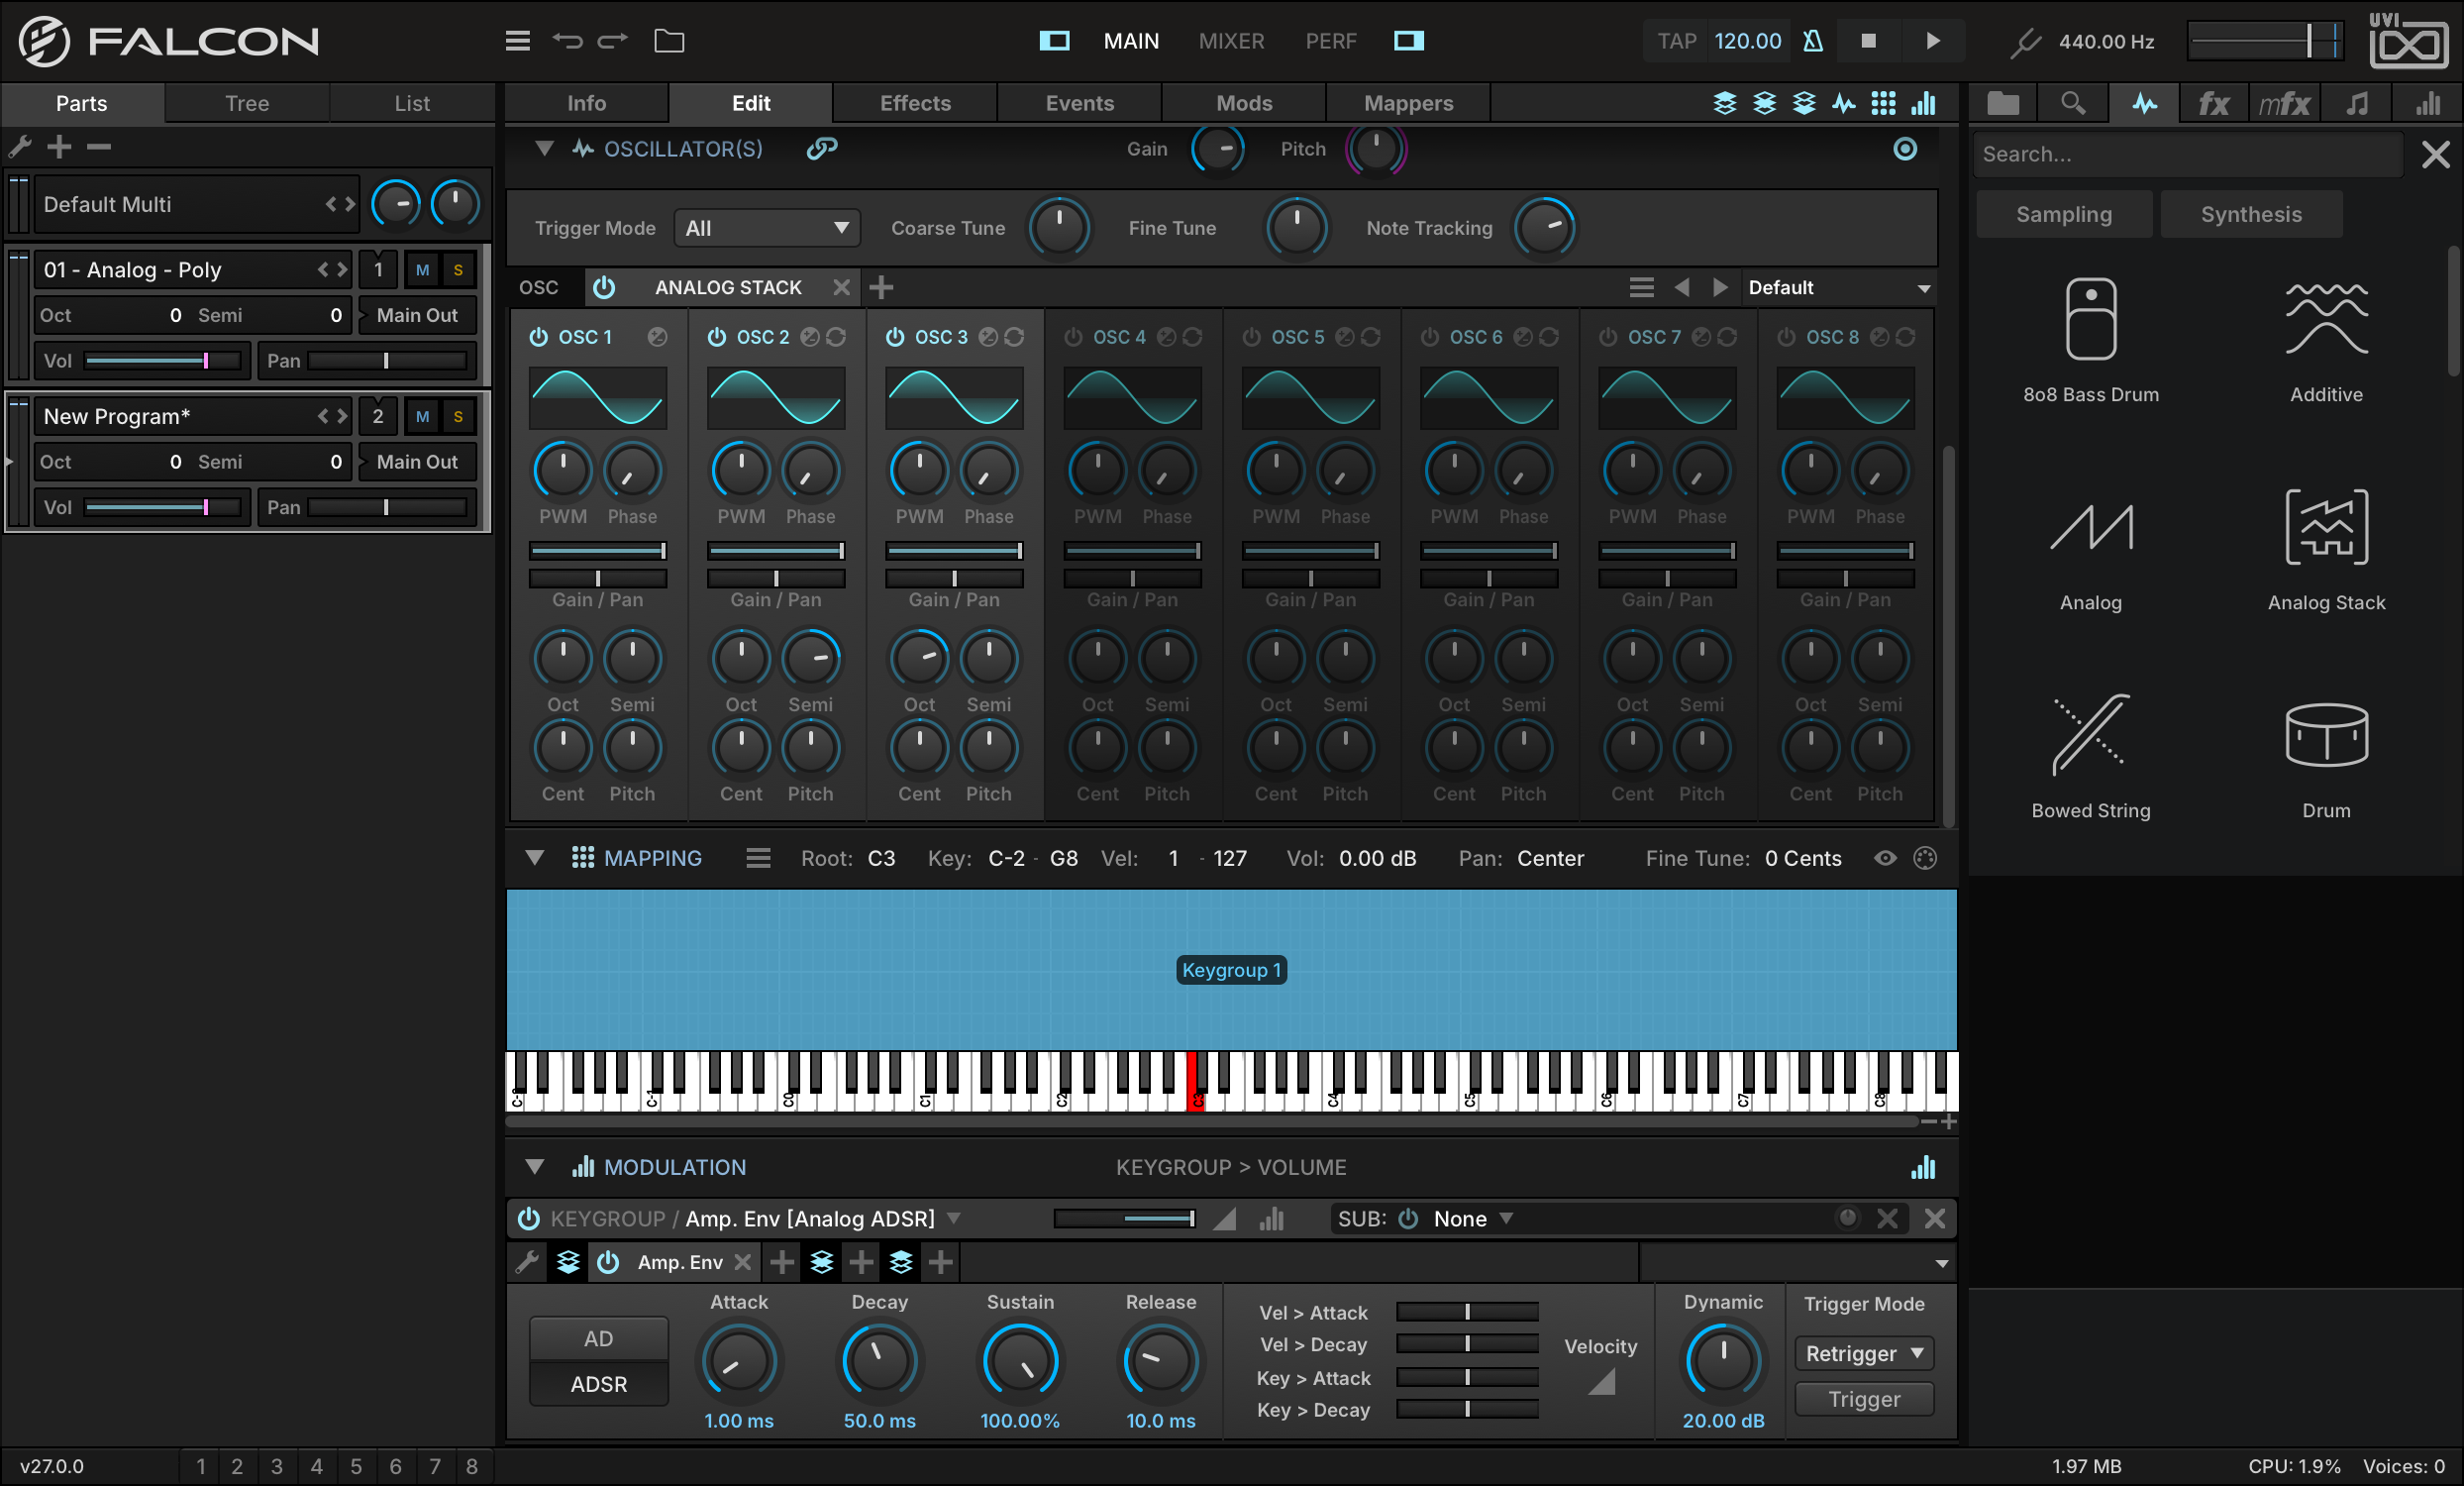Collapse the MAPPING section triangle
Image resolution: width=2464 pixels, height=1486 pixels.
pos(535,858)
